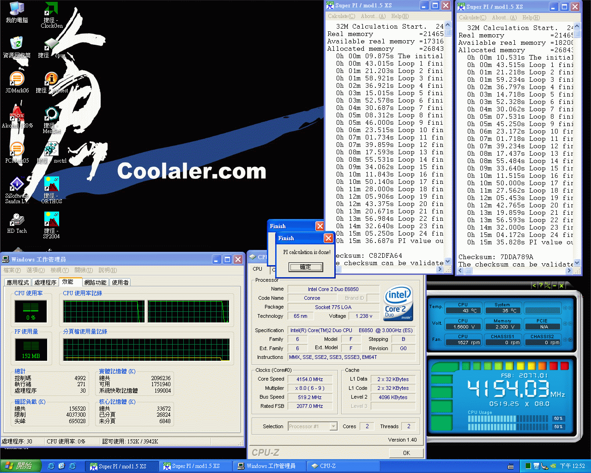Open About menu in left Super PI window
Viewport: 591px width, 473px height.
[x=374, y=16]
